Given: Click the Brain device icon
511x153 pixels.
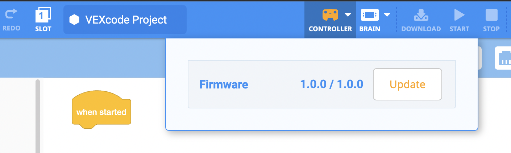Looking at the screenshot, I should [369, 15].
